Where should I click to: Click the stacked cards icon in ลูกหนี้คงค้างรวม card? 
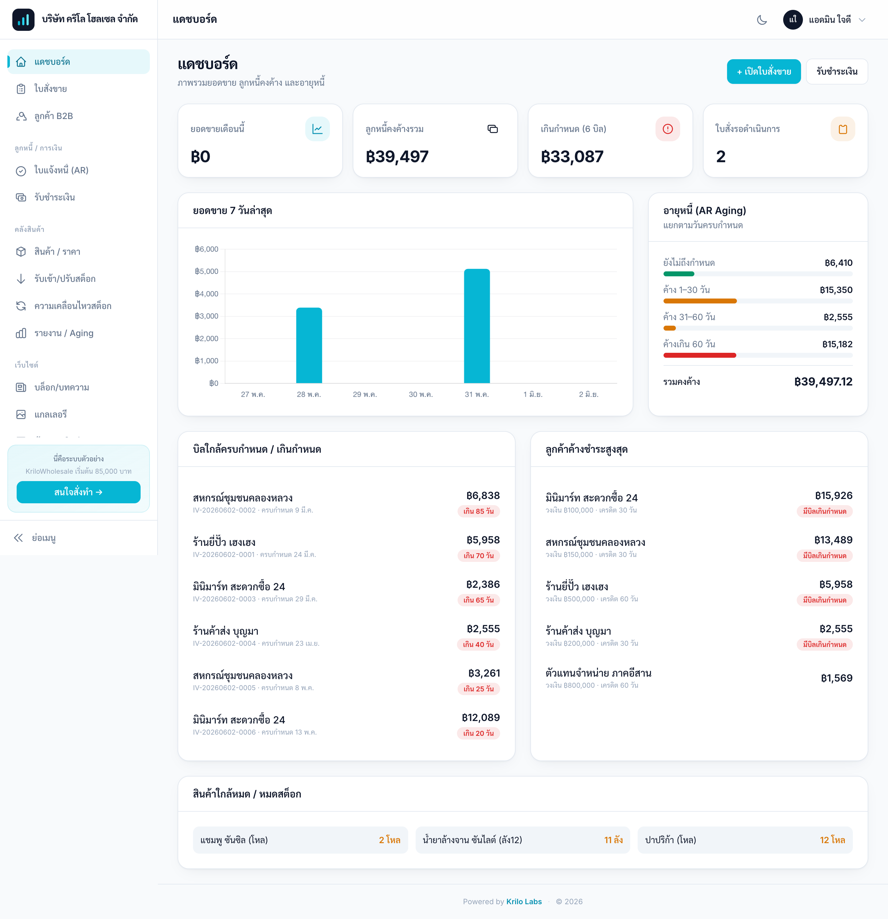[x=492, y=129]
